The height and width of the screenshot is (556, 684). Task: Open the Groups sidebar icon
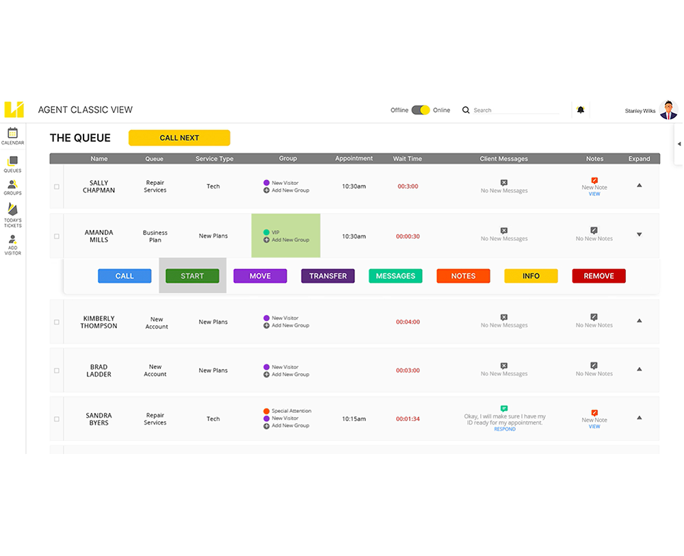pos(12,186)
